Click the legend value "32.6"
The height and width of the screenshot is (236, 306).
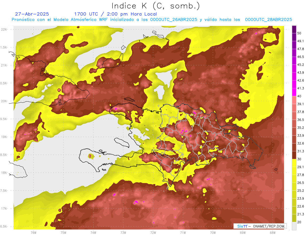(x=301, y=143)
